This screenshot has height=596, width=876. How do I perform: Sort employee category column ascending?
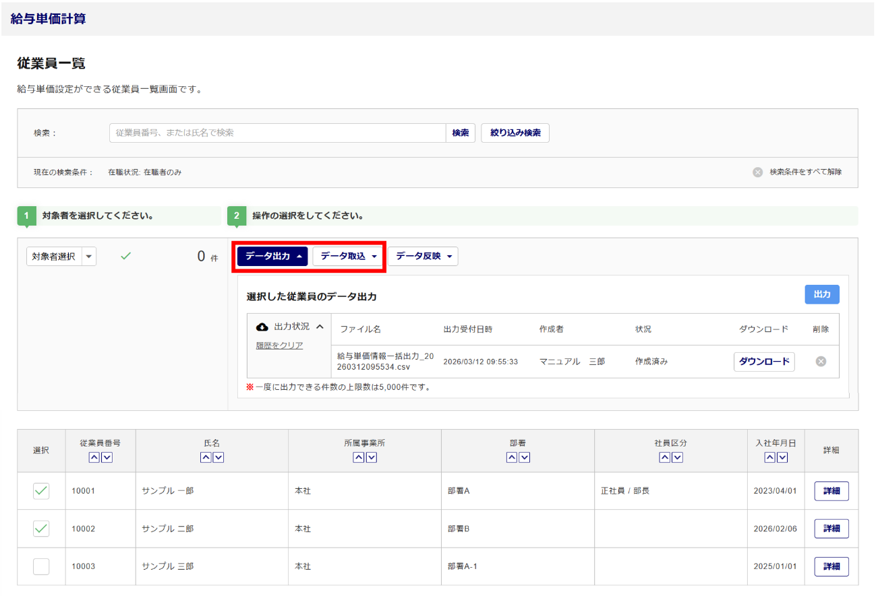coord(664,457)
